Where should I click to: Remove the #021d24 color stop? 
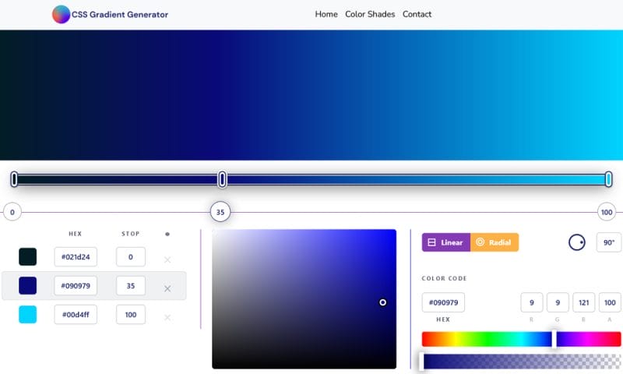[x=167, y=260]
